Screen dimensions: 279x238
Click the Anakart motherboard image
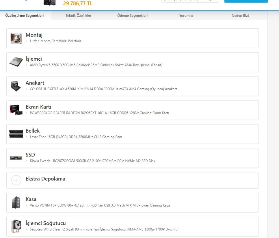[x=16, y=86]
